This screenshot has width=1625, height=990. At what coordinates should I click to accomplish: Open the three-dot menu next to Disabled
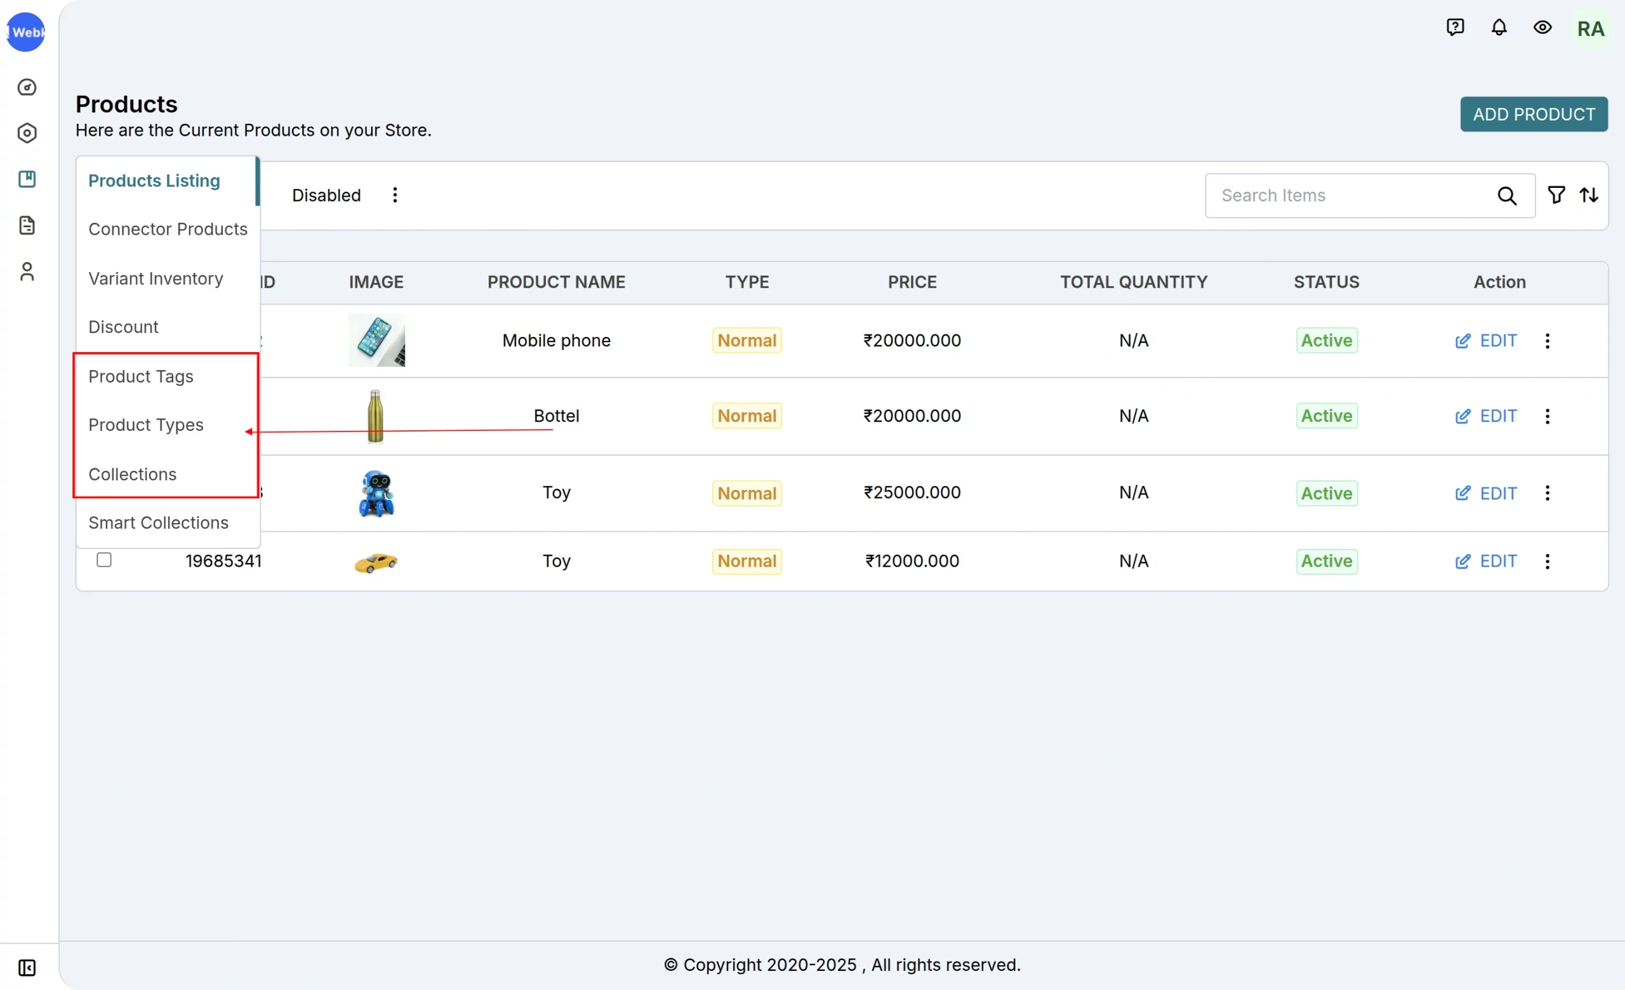[394, 194]
